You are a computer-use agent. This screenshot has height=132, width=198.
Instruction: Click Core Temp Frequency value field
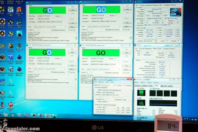tap(116, 95)
